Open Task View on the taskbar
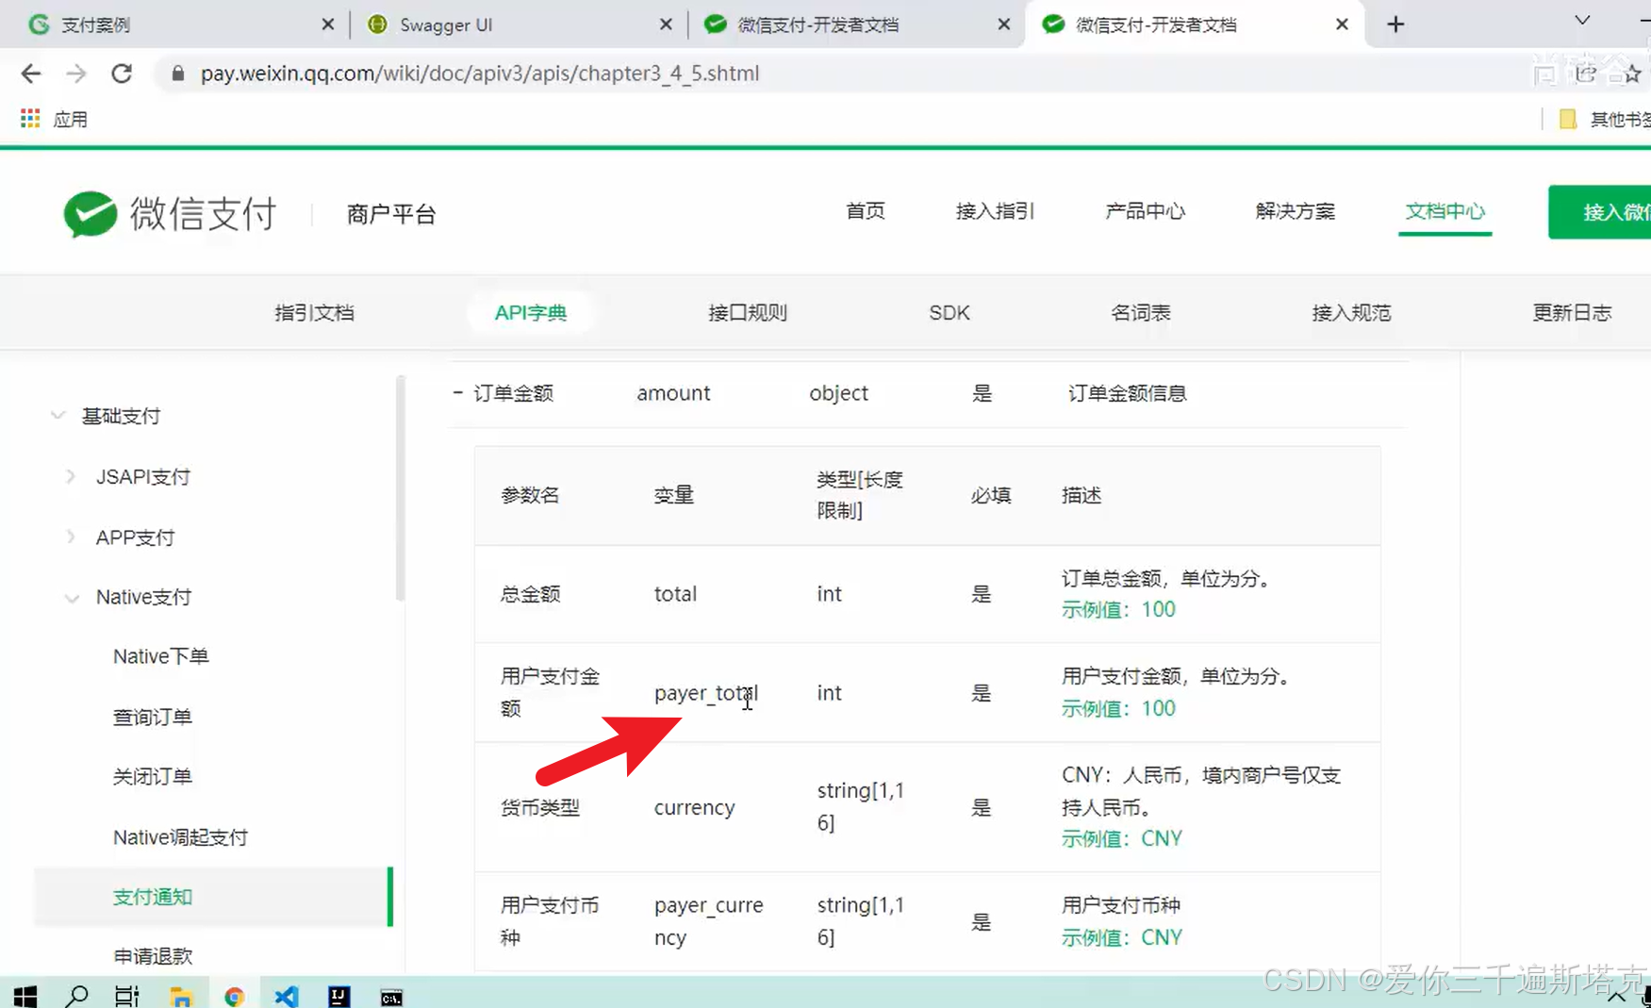Screen dimensions: 1651x1008 [127, 996]
